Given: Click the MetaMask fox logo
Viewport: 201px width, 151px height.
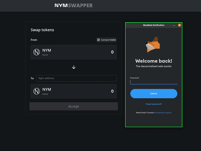Looking at the screenshot, I should coord(153,45).
